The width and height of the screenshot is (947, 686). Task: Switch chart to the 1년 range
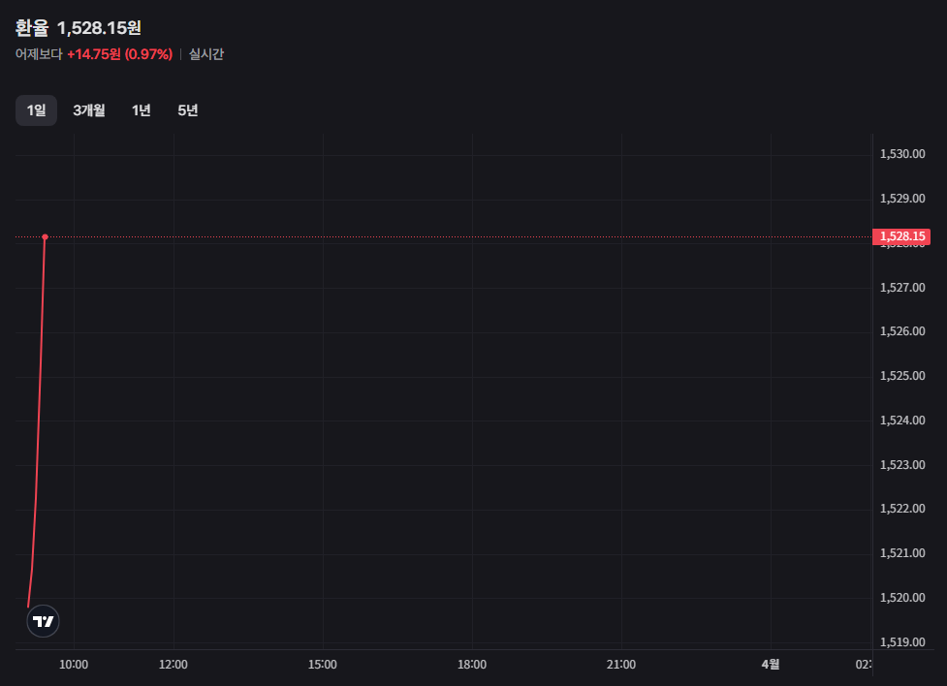coord(142,110)
